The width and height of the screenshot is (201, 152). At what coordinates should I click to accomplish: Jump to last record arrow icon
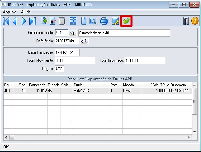click(x=32, y=21)
